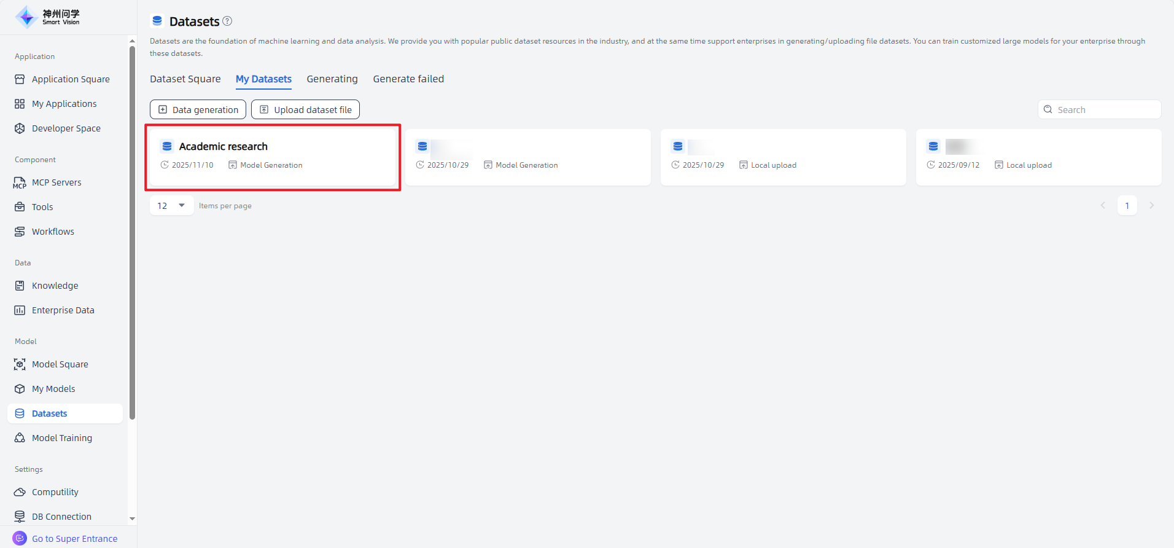Open MCP Servers from the sidebar
This screenshot has width=1174, height=548.
(56, 182)
